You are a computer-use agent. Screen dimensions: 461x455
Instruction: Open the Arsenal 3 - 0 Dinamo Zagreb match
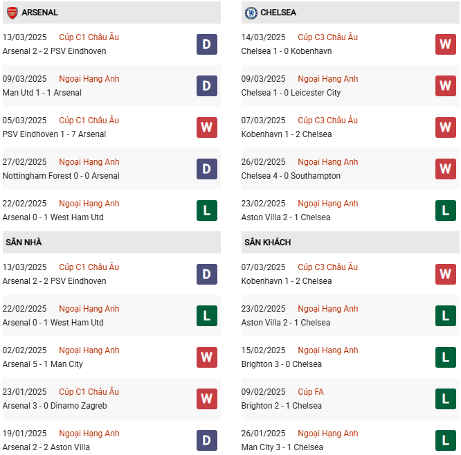(x=55, y=406)
